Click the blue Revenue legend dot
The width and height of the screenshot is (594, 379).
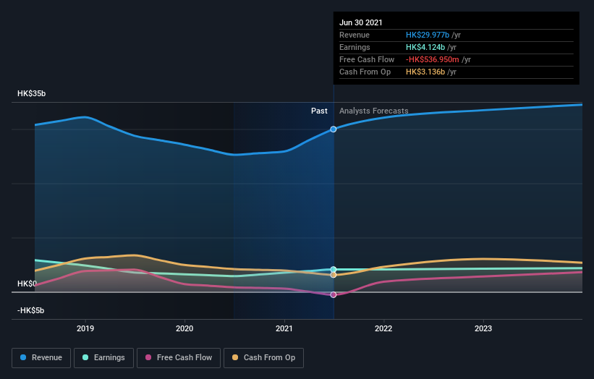pos(23,357)
